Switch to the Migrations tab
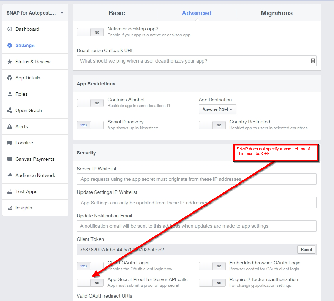 tap(277, 13)
